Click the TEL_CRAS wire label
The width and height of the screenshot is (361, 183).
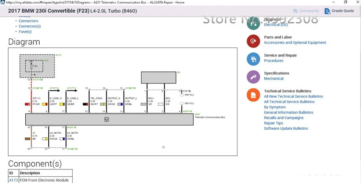coord(96,98)
